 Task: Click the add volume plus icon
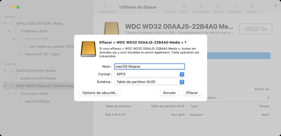166,6
